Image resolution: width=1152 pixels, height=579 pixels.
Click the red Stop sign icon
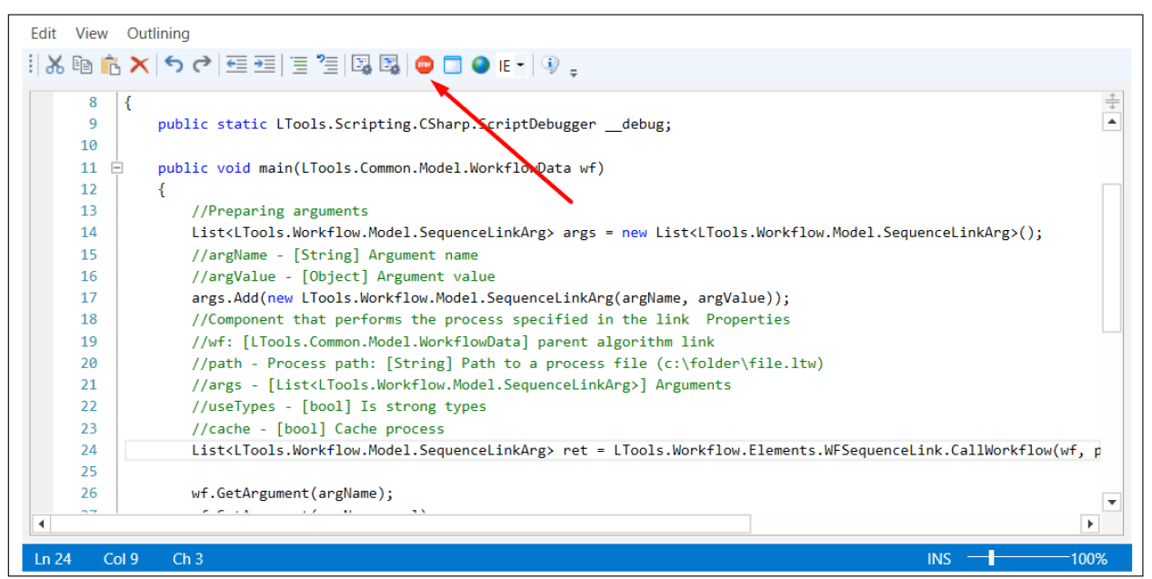point(424,65)
